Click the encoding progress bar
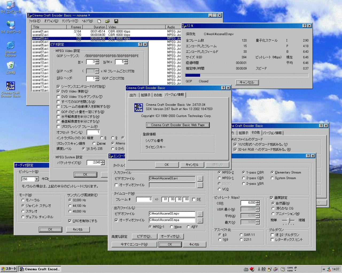 [247, 75]
